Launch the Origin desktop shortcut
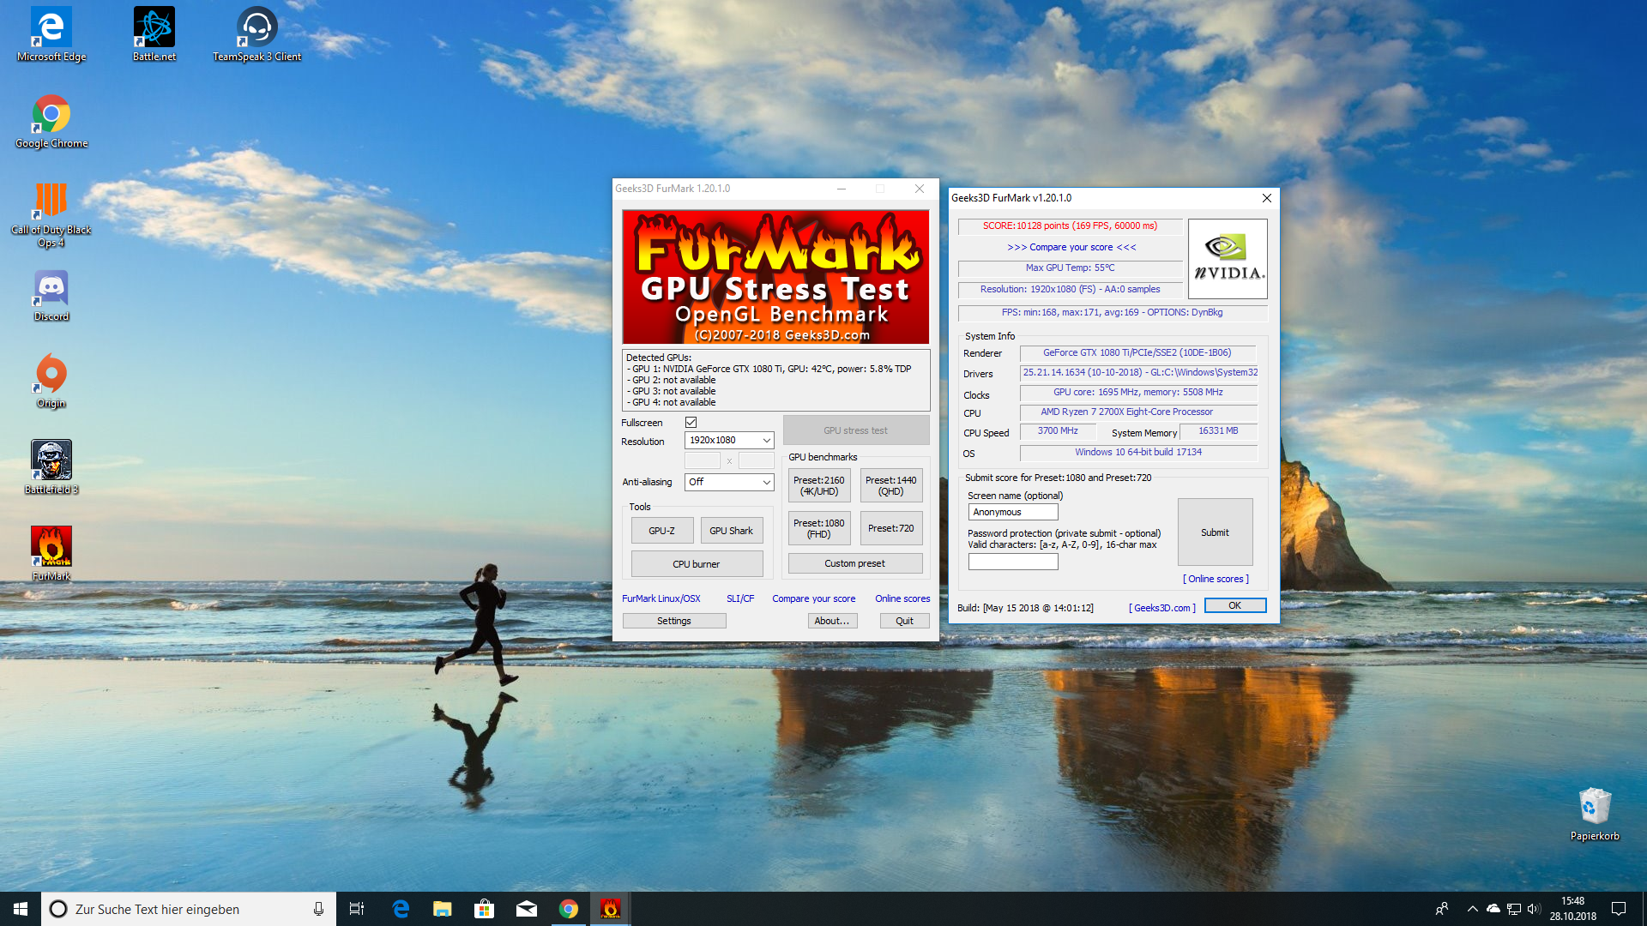 tap(51, 375)
